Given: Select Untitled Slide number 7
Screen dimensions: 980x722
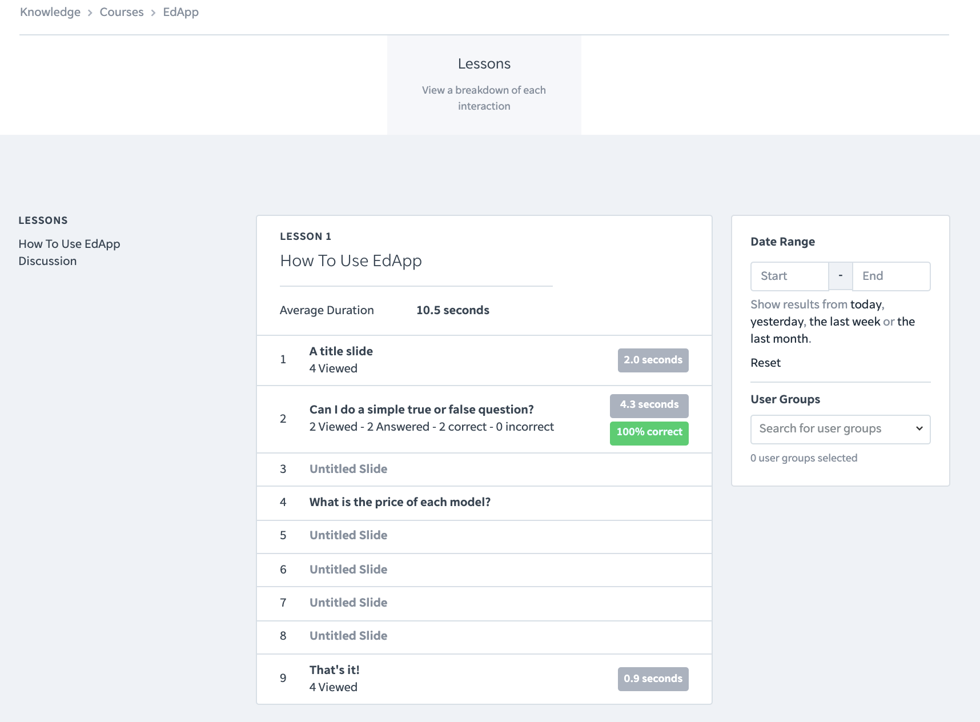Looking at the screenshot, I should (484, 603).
